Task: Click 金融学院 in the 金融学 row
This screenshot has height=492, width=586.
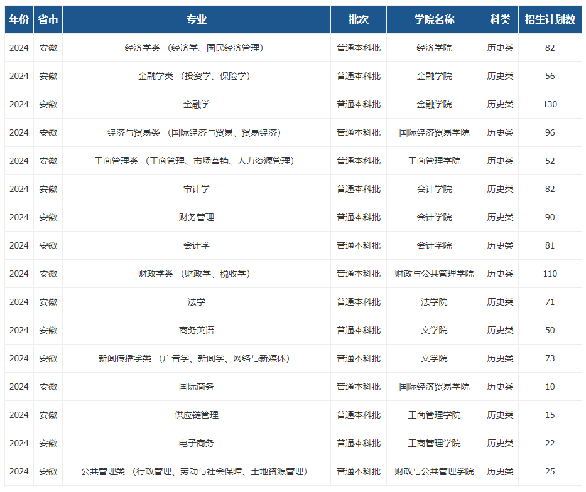Action: click(x=434, y=105)
